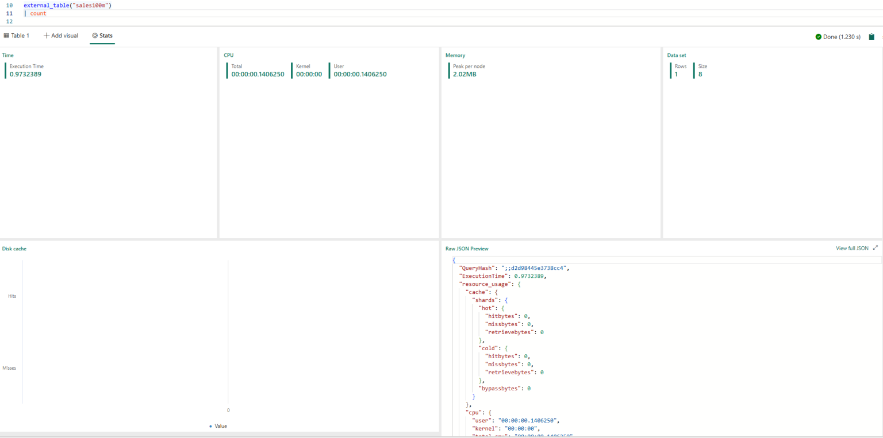Click the "retrievebytes" line under "hot" in JSON

click(x=515, y=332)
